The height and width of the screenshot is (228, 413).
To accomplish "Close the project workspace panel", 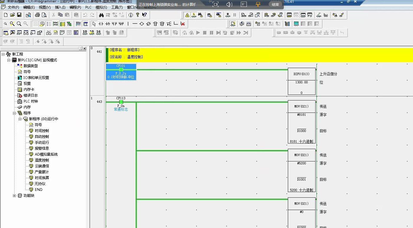I will pos(84,48).
